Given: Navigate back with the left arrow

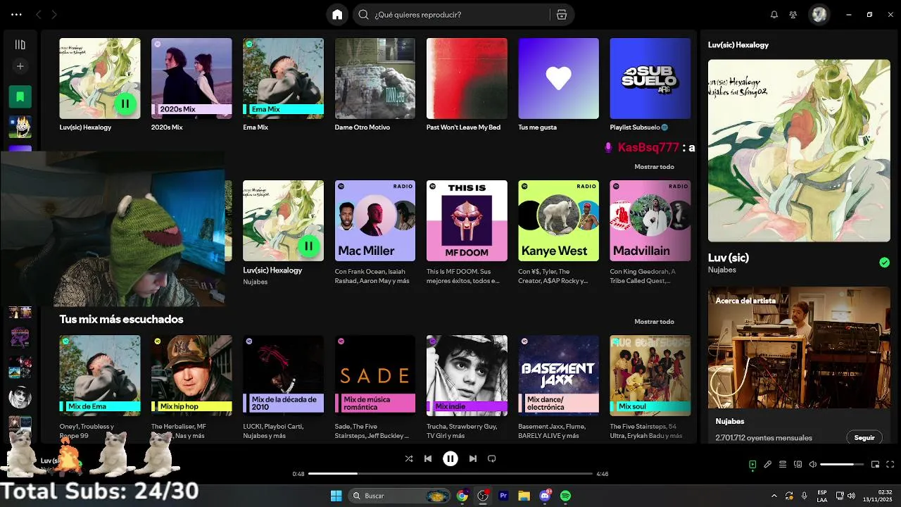Looking at the screenshot, I should 39,14.
